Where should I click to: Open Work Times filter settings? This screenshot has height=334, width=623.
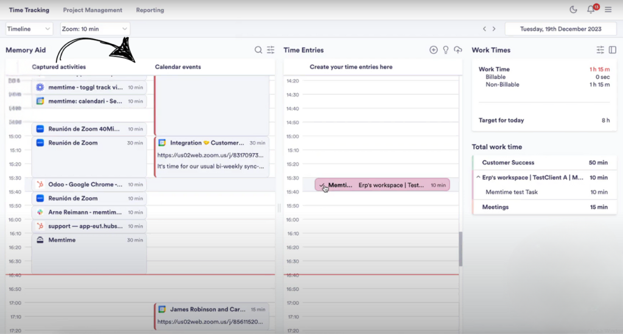tap(600, 50)
